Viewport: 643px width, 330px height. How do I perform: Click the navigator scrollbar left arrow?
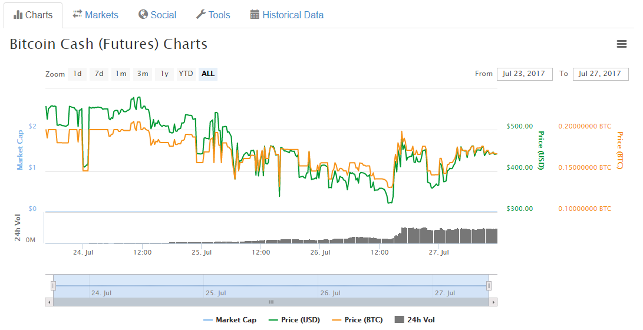pyautogui.click(x=49, y=302)
